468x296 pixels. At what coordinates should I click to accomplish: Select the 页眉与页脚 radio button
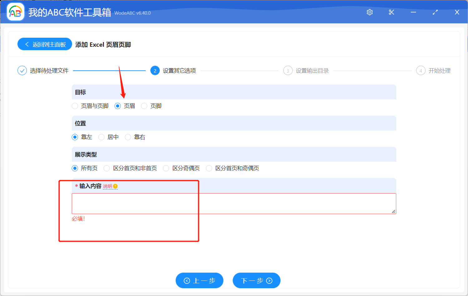75,106
